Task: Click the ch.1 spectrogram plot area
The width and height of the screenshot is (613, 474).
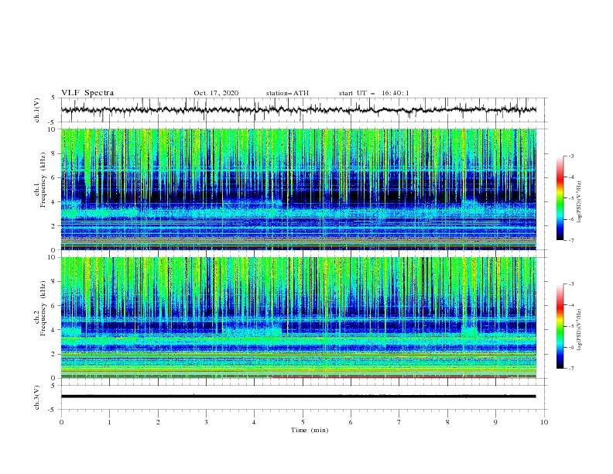Action: [x=298, y=189]
